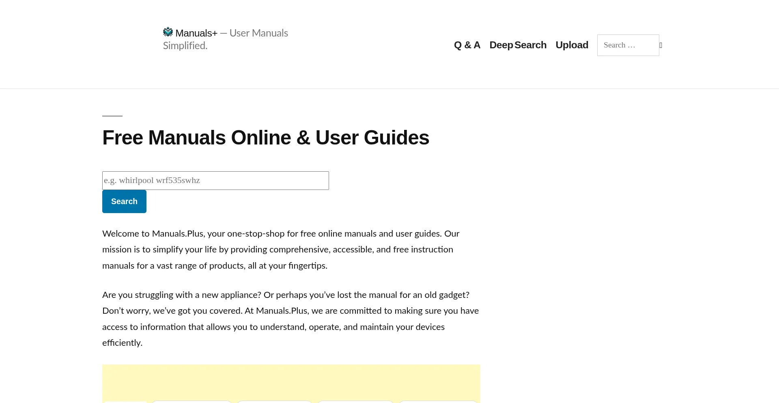Viewport: 779px width, 403px height.
Task: Click the 'Free Manuals Online & User Guides' heading
Action: (265, 138)
